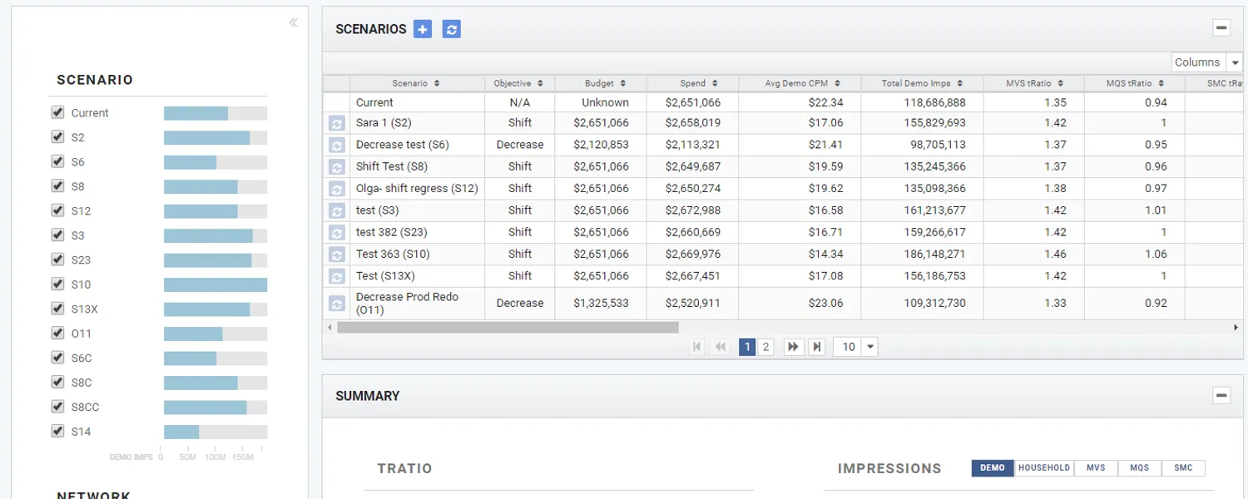Click the S6C scenario checkbox
Image resolution: width=1248 pixels, height=499 pixels.
tap(57, 358)
